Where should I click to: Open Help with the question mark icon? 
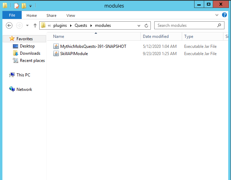point(224,15)
